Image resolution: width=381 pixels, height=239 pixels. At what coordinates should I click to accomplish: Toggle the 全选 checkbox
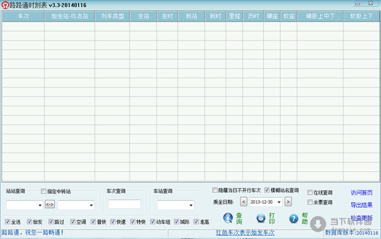click(8, 221)
